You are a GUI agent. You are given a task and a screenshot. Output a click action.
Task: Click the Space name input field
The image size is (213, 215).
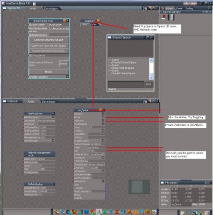[58, 25]
